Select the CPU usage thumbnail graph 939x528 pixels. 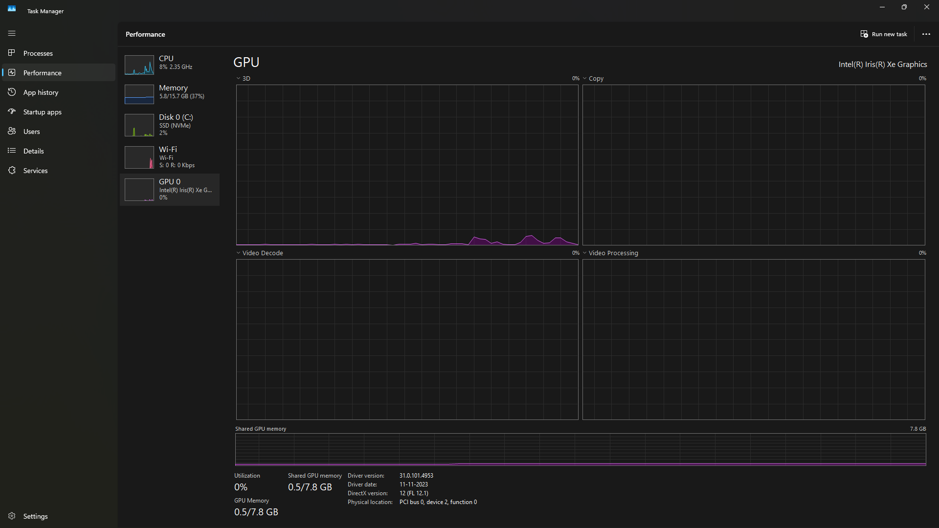coord(139,65)
